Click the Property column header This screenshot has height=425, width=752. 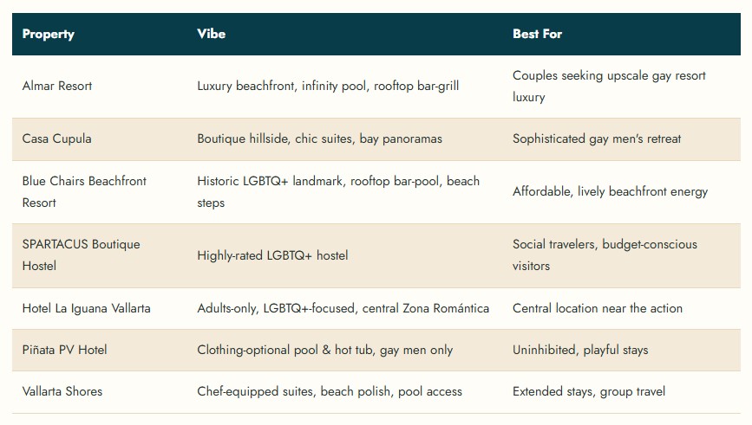pyautogui.click(x=48, y=34)
